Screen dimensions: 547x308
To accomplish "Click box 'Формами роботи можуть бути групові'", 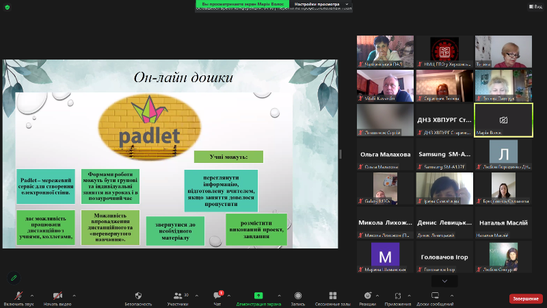I will (110, 186).
